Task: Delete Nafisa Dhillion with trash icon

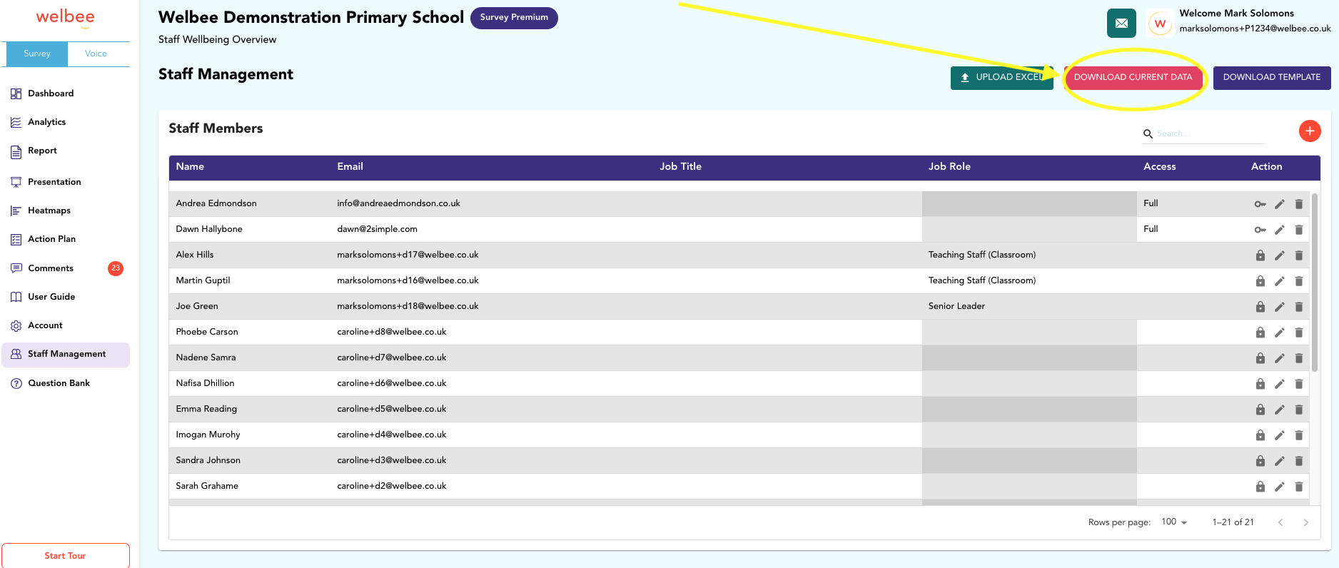Action: (x=1299, y=384)
